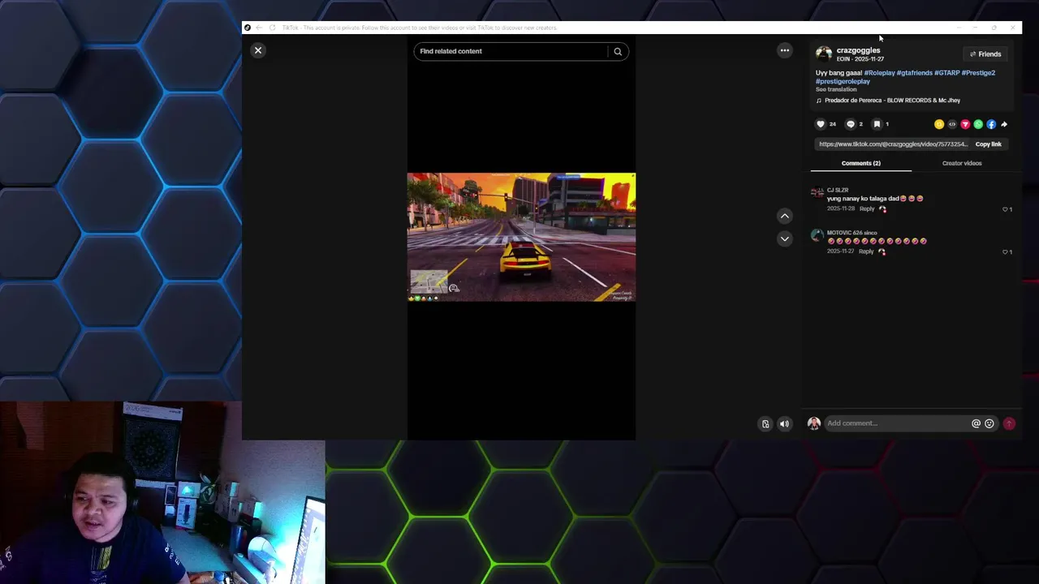Click the Friends button

pos(985,54)
